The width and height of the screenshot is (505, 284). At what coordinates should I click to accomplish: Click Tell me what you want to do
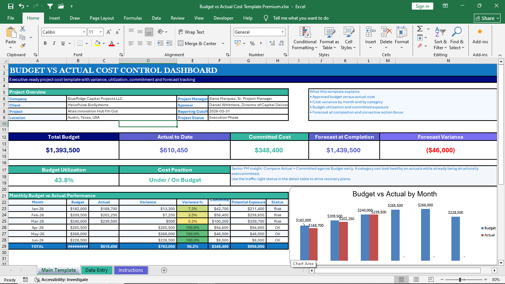coord(301,18)
